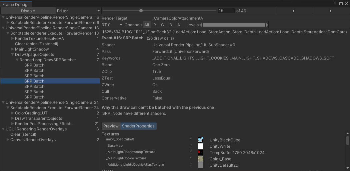Click the Levels range slider
The image size is (350, 171).
point(234,25)
